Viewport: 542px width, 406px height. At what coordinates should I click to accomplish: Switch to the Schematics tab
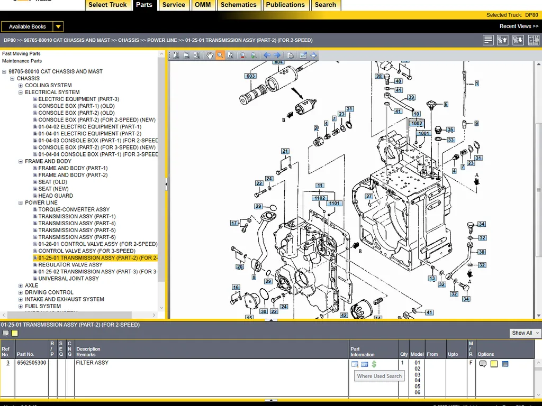238,5
